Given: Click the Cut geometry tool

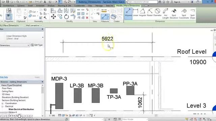Looking at the screenshot, I should point(32,12).
